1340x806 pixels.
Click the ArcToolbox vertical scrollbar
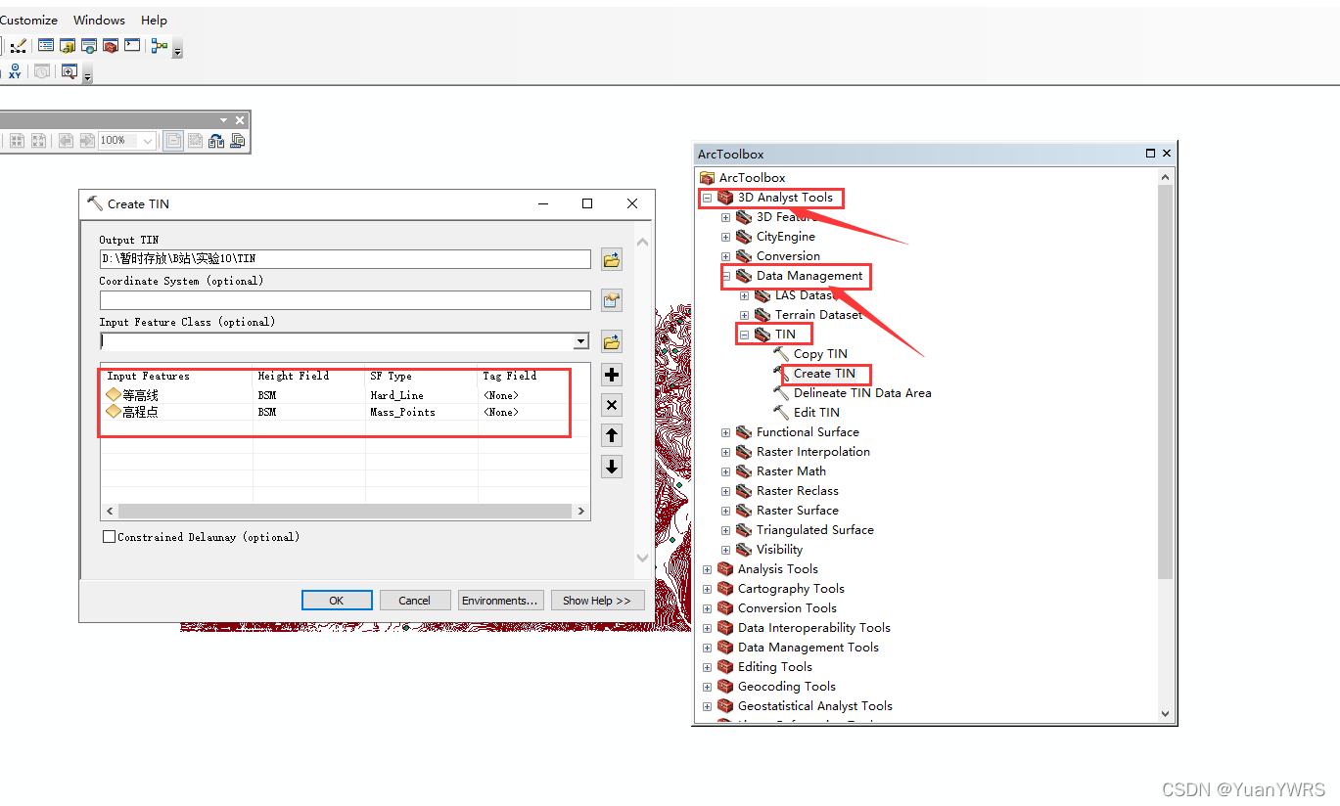pyautogui.click(x=1165, y=381)
